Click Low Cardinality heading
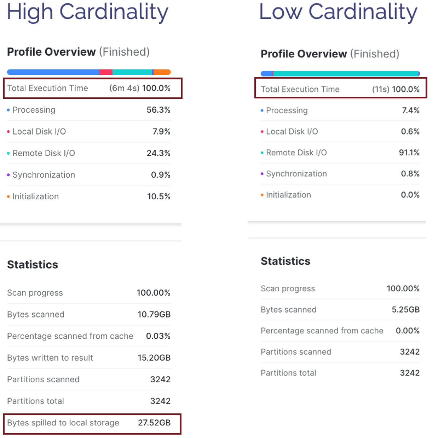Viewport: 434px width, 438px height. (x=338, y=12)
